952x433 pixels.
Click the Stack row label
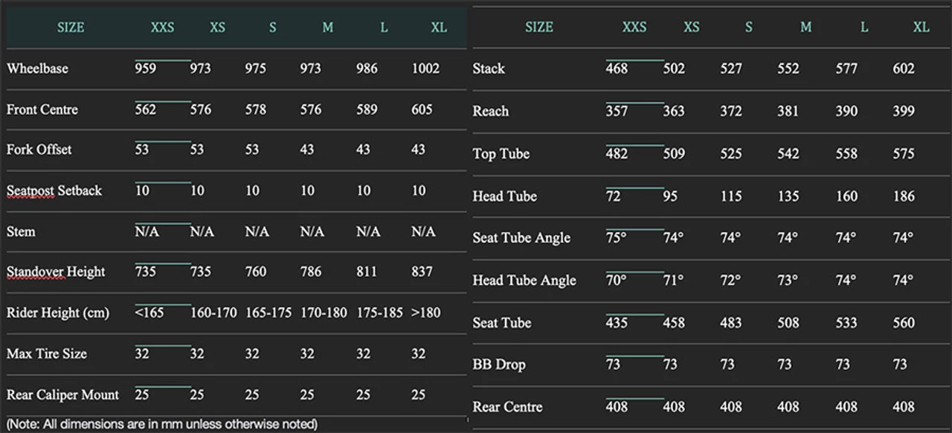[489, 68]
